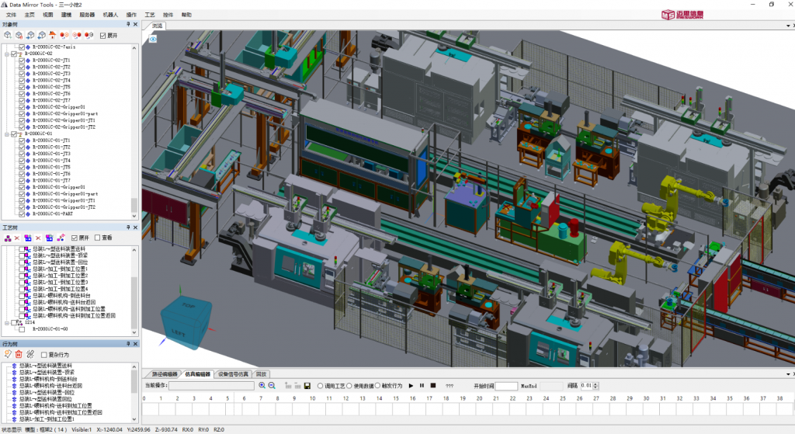Click the magenta hierarchy icon in 工艺树 toolbar
The image size is (795, 434).
(8, 238)
